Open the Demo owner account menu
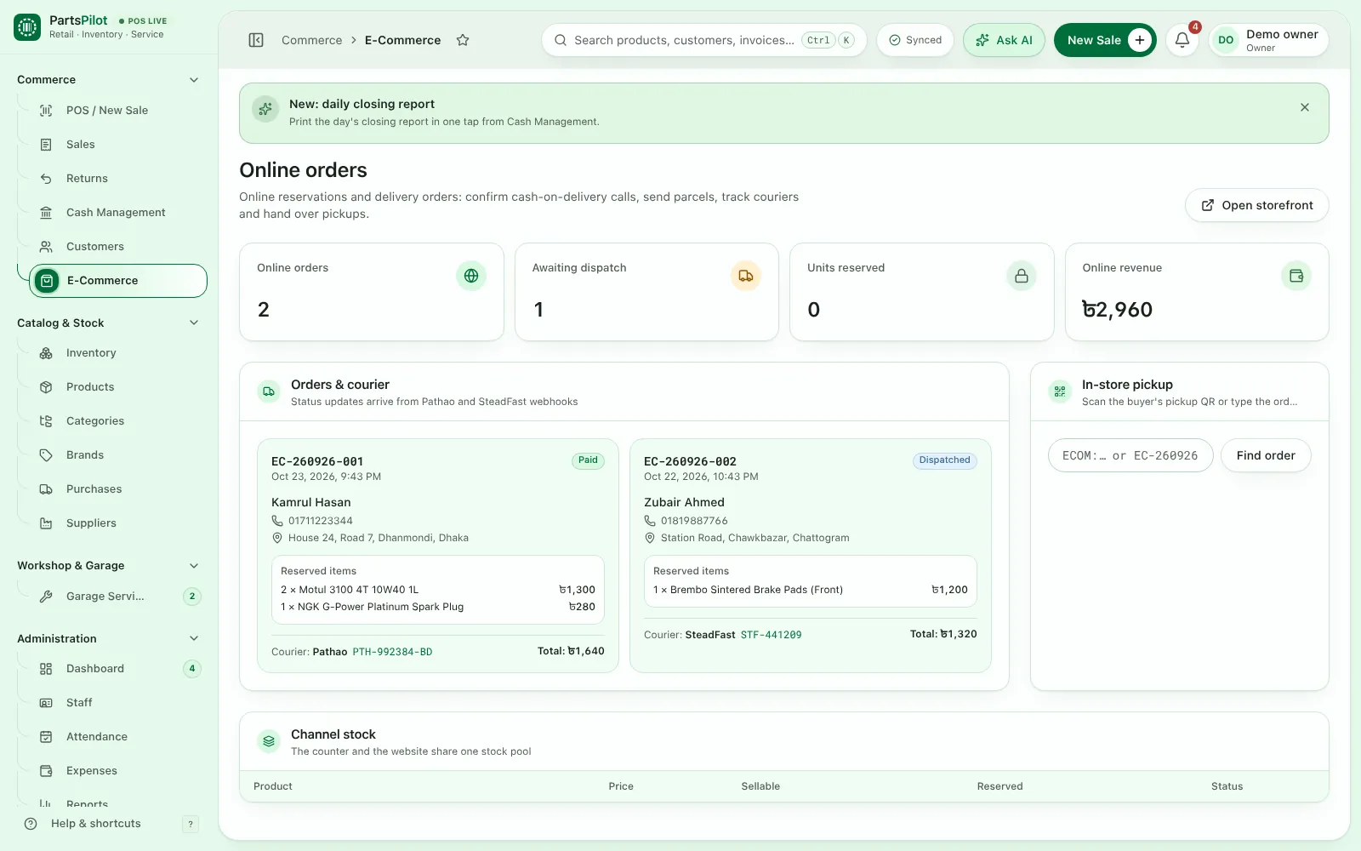Viewport: 1361px width, 851px height. click(x=1268, y=40)
